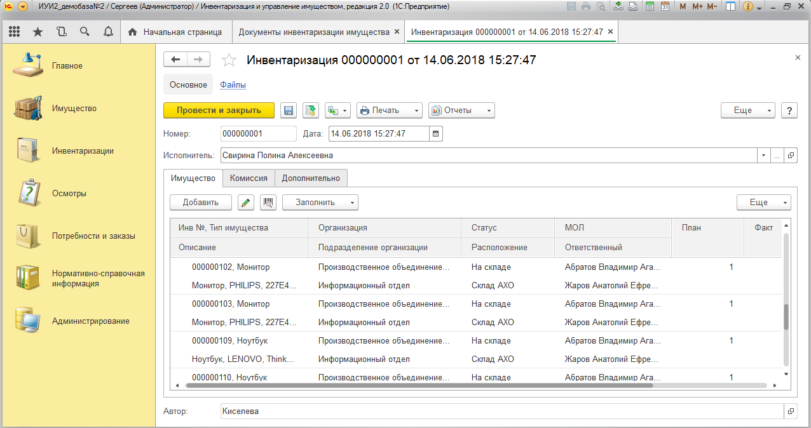Click the Осмотры checklist icon
Image resolution: width=811 pixels, height=428 pixels.
coord(29,193)
